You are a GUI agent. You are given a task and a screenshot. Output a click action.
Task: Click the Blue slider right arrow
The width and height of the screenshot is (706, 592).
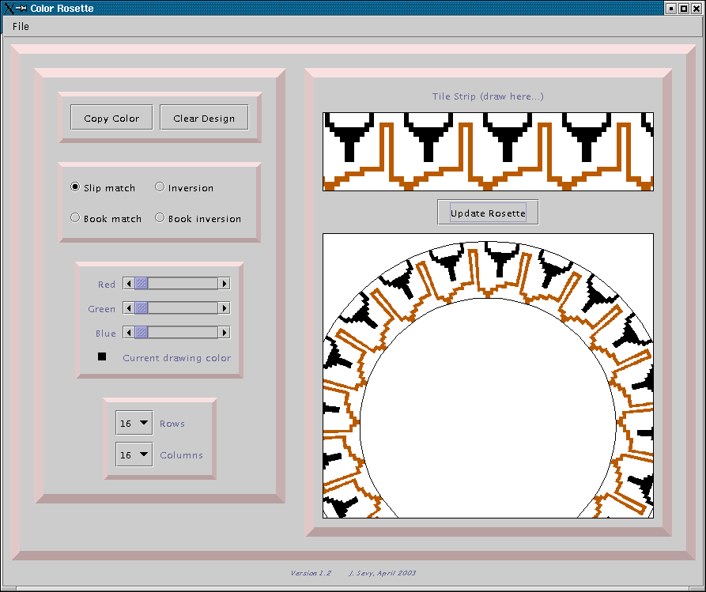(224, 333)
